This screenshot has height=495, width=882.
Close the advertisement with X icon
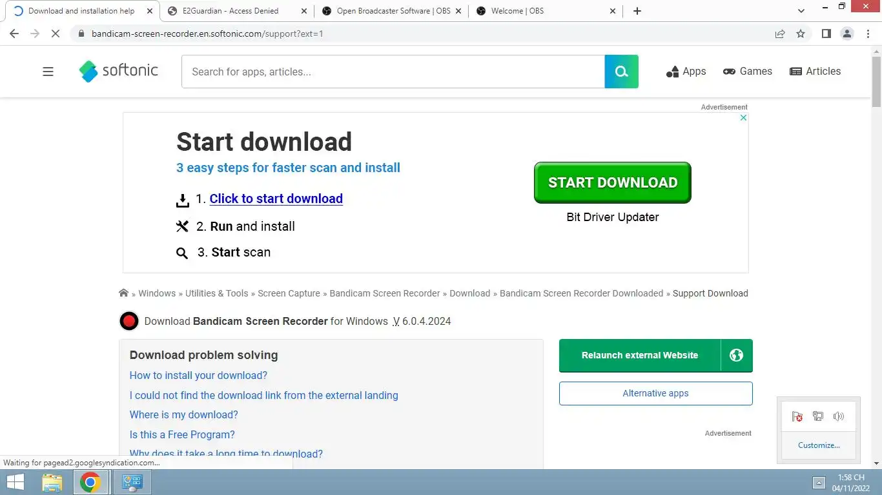743,118
